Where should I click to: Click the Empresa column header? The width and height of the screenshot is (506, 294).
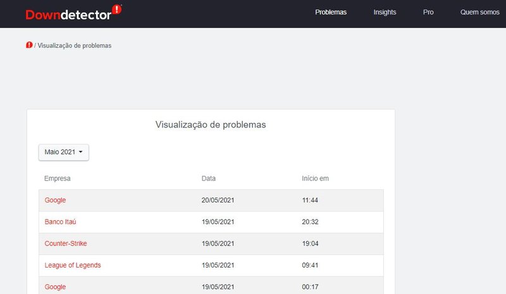point(57,179)
